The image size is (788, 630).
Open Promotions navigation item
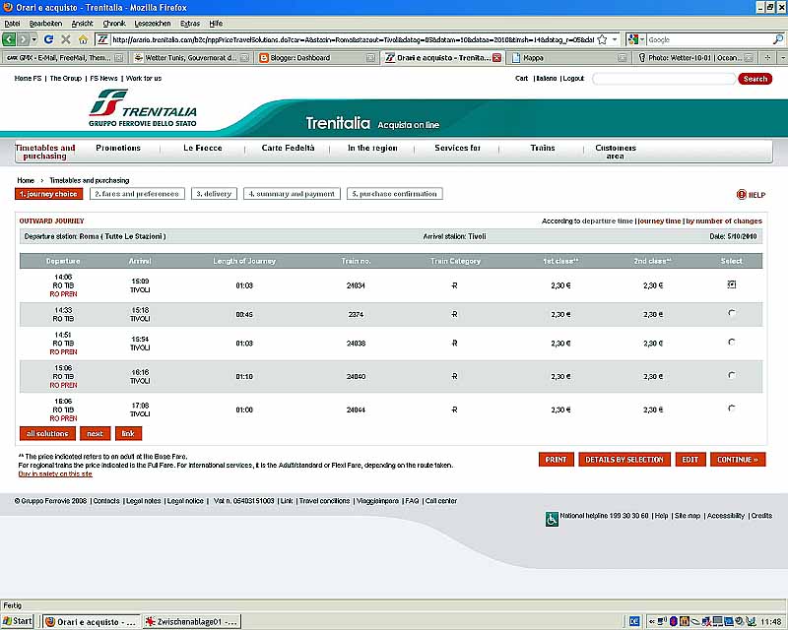[118, 148]
